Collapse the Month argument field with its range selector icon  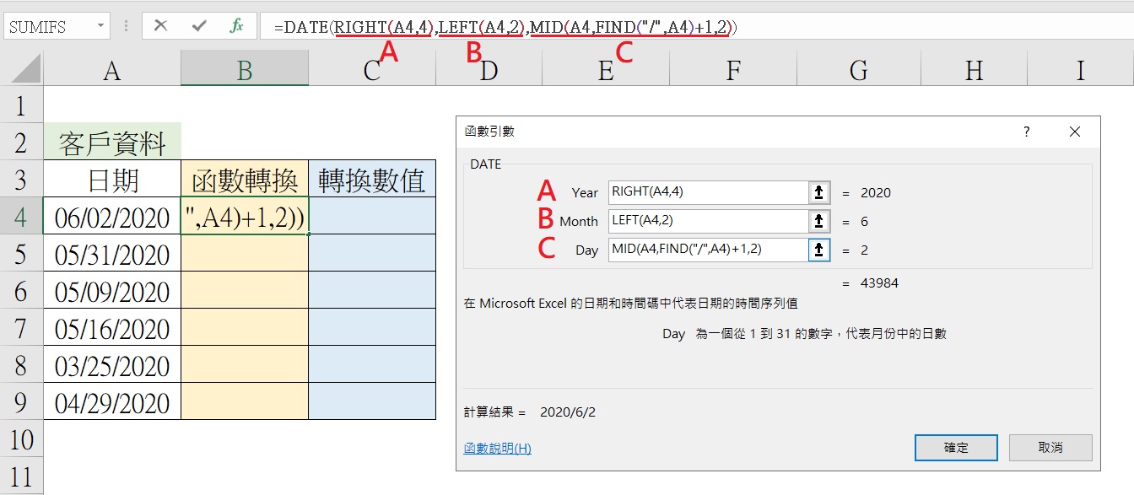[817, 221]
